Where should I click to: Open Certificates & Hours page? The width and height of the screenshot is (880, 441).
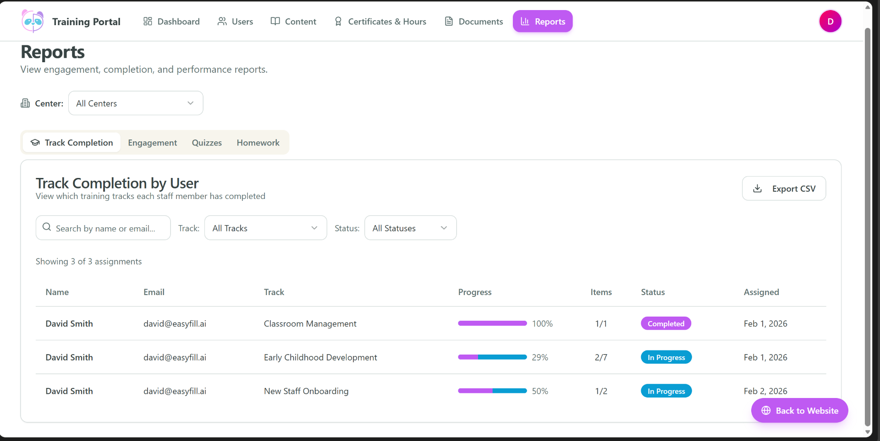(380, 22)
